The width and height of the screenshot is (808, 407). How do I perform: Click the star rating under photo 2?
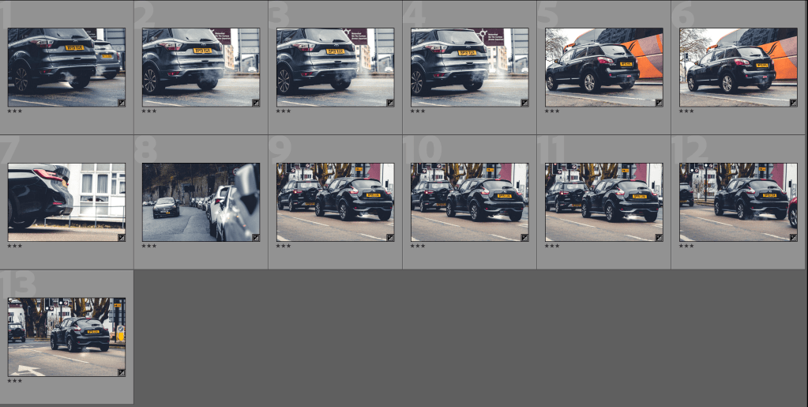[149, 111]
